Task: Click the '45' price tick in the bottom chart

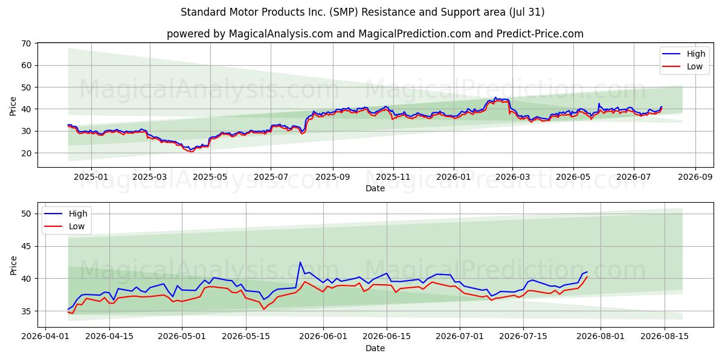Action: (27, 246)
